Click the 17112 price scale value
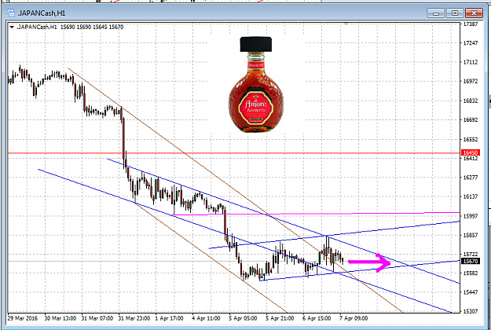Viewport: 491px width, 330px height. point(471,62)
